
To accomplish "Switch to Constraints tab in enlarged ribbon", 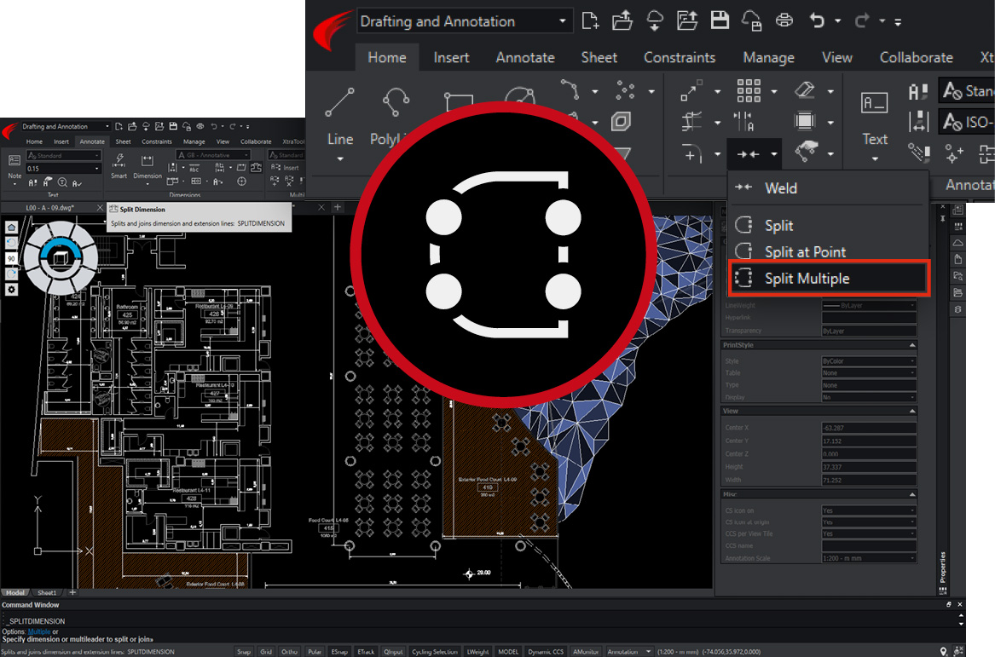I will (680, 58).
